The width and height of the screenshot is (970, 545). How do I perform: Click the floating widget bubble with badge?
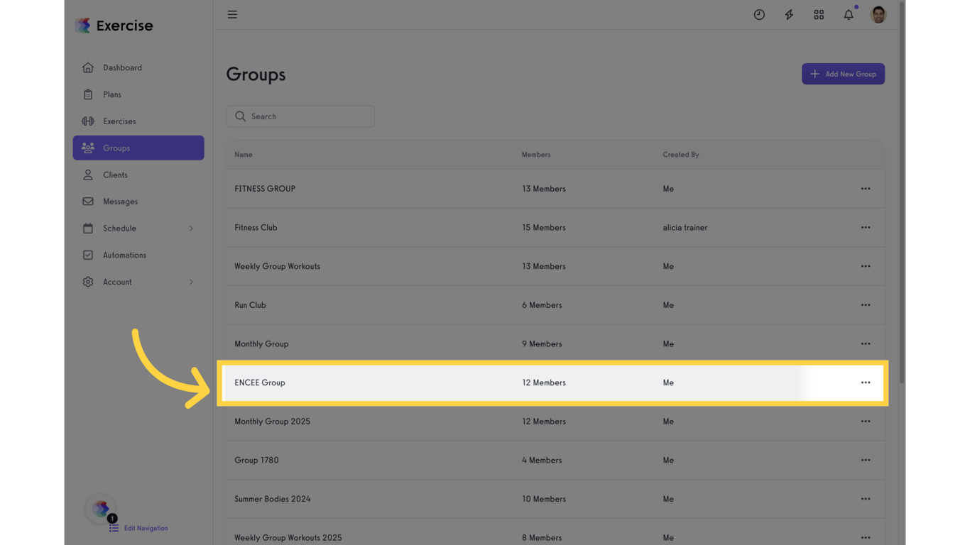pos(100,508)
